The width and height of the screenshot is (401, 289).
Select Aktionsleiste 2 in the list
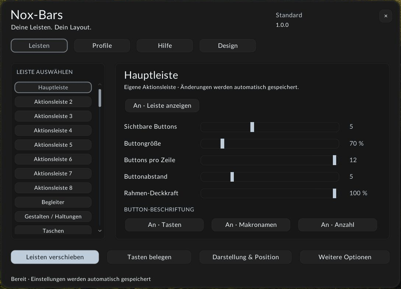point(53,101)
